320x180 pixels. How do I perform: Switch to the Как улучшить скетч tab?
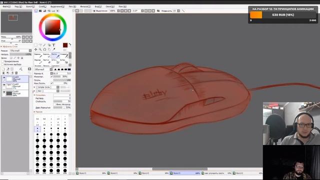point(216,173)
